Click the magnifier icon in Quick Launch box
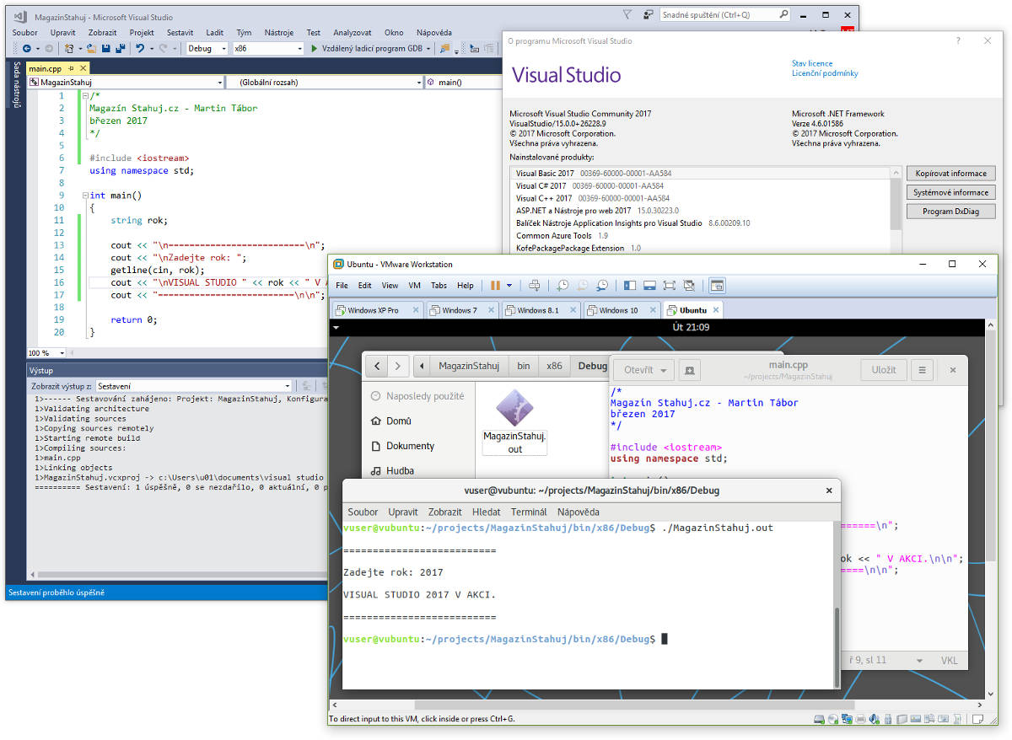1012x740 pixels. coord(783,14)
